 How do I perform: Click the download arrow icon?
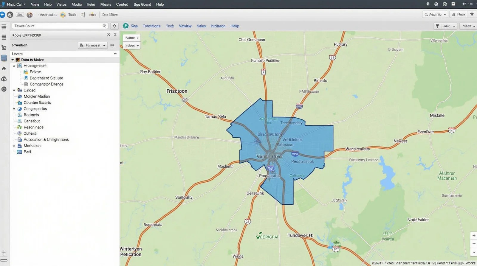click(472, 14)
